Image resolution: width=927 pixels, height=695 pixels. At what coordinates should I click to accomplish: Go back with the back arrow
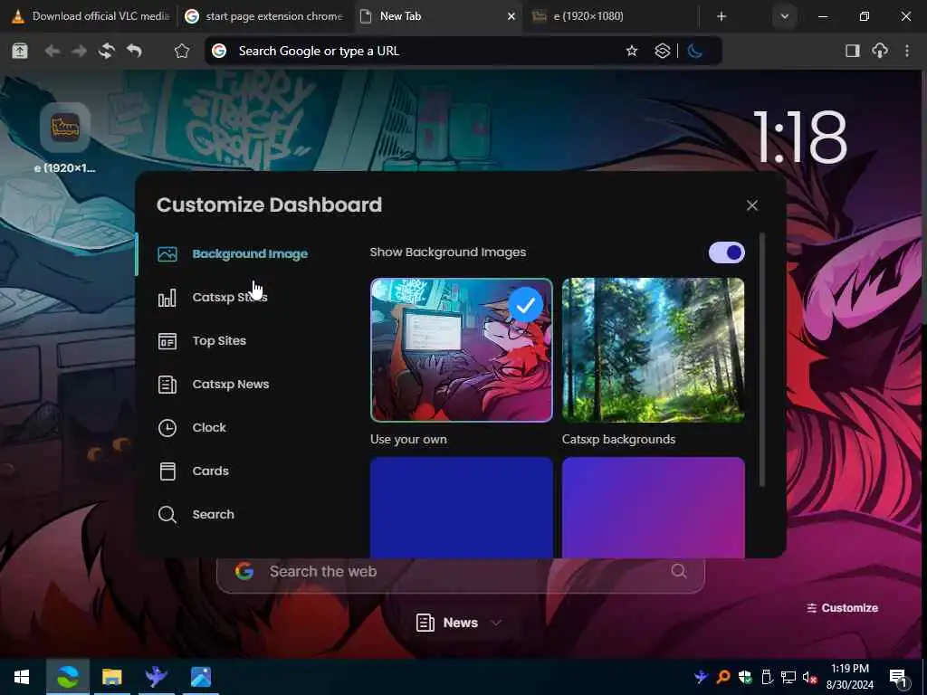pos(52,51)
